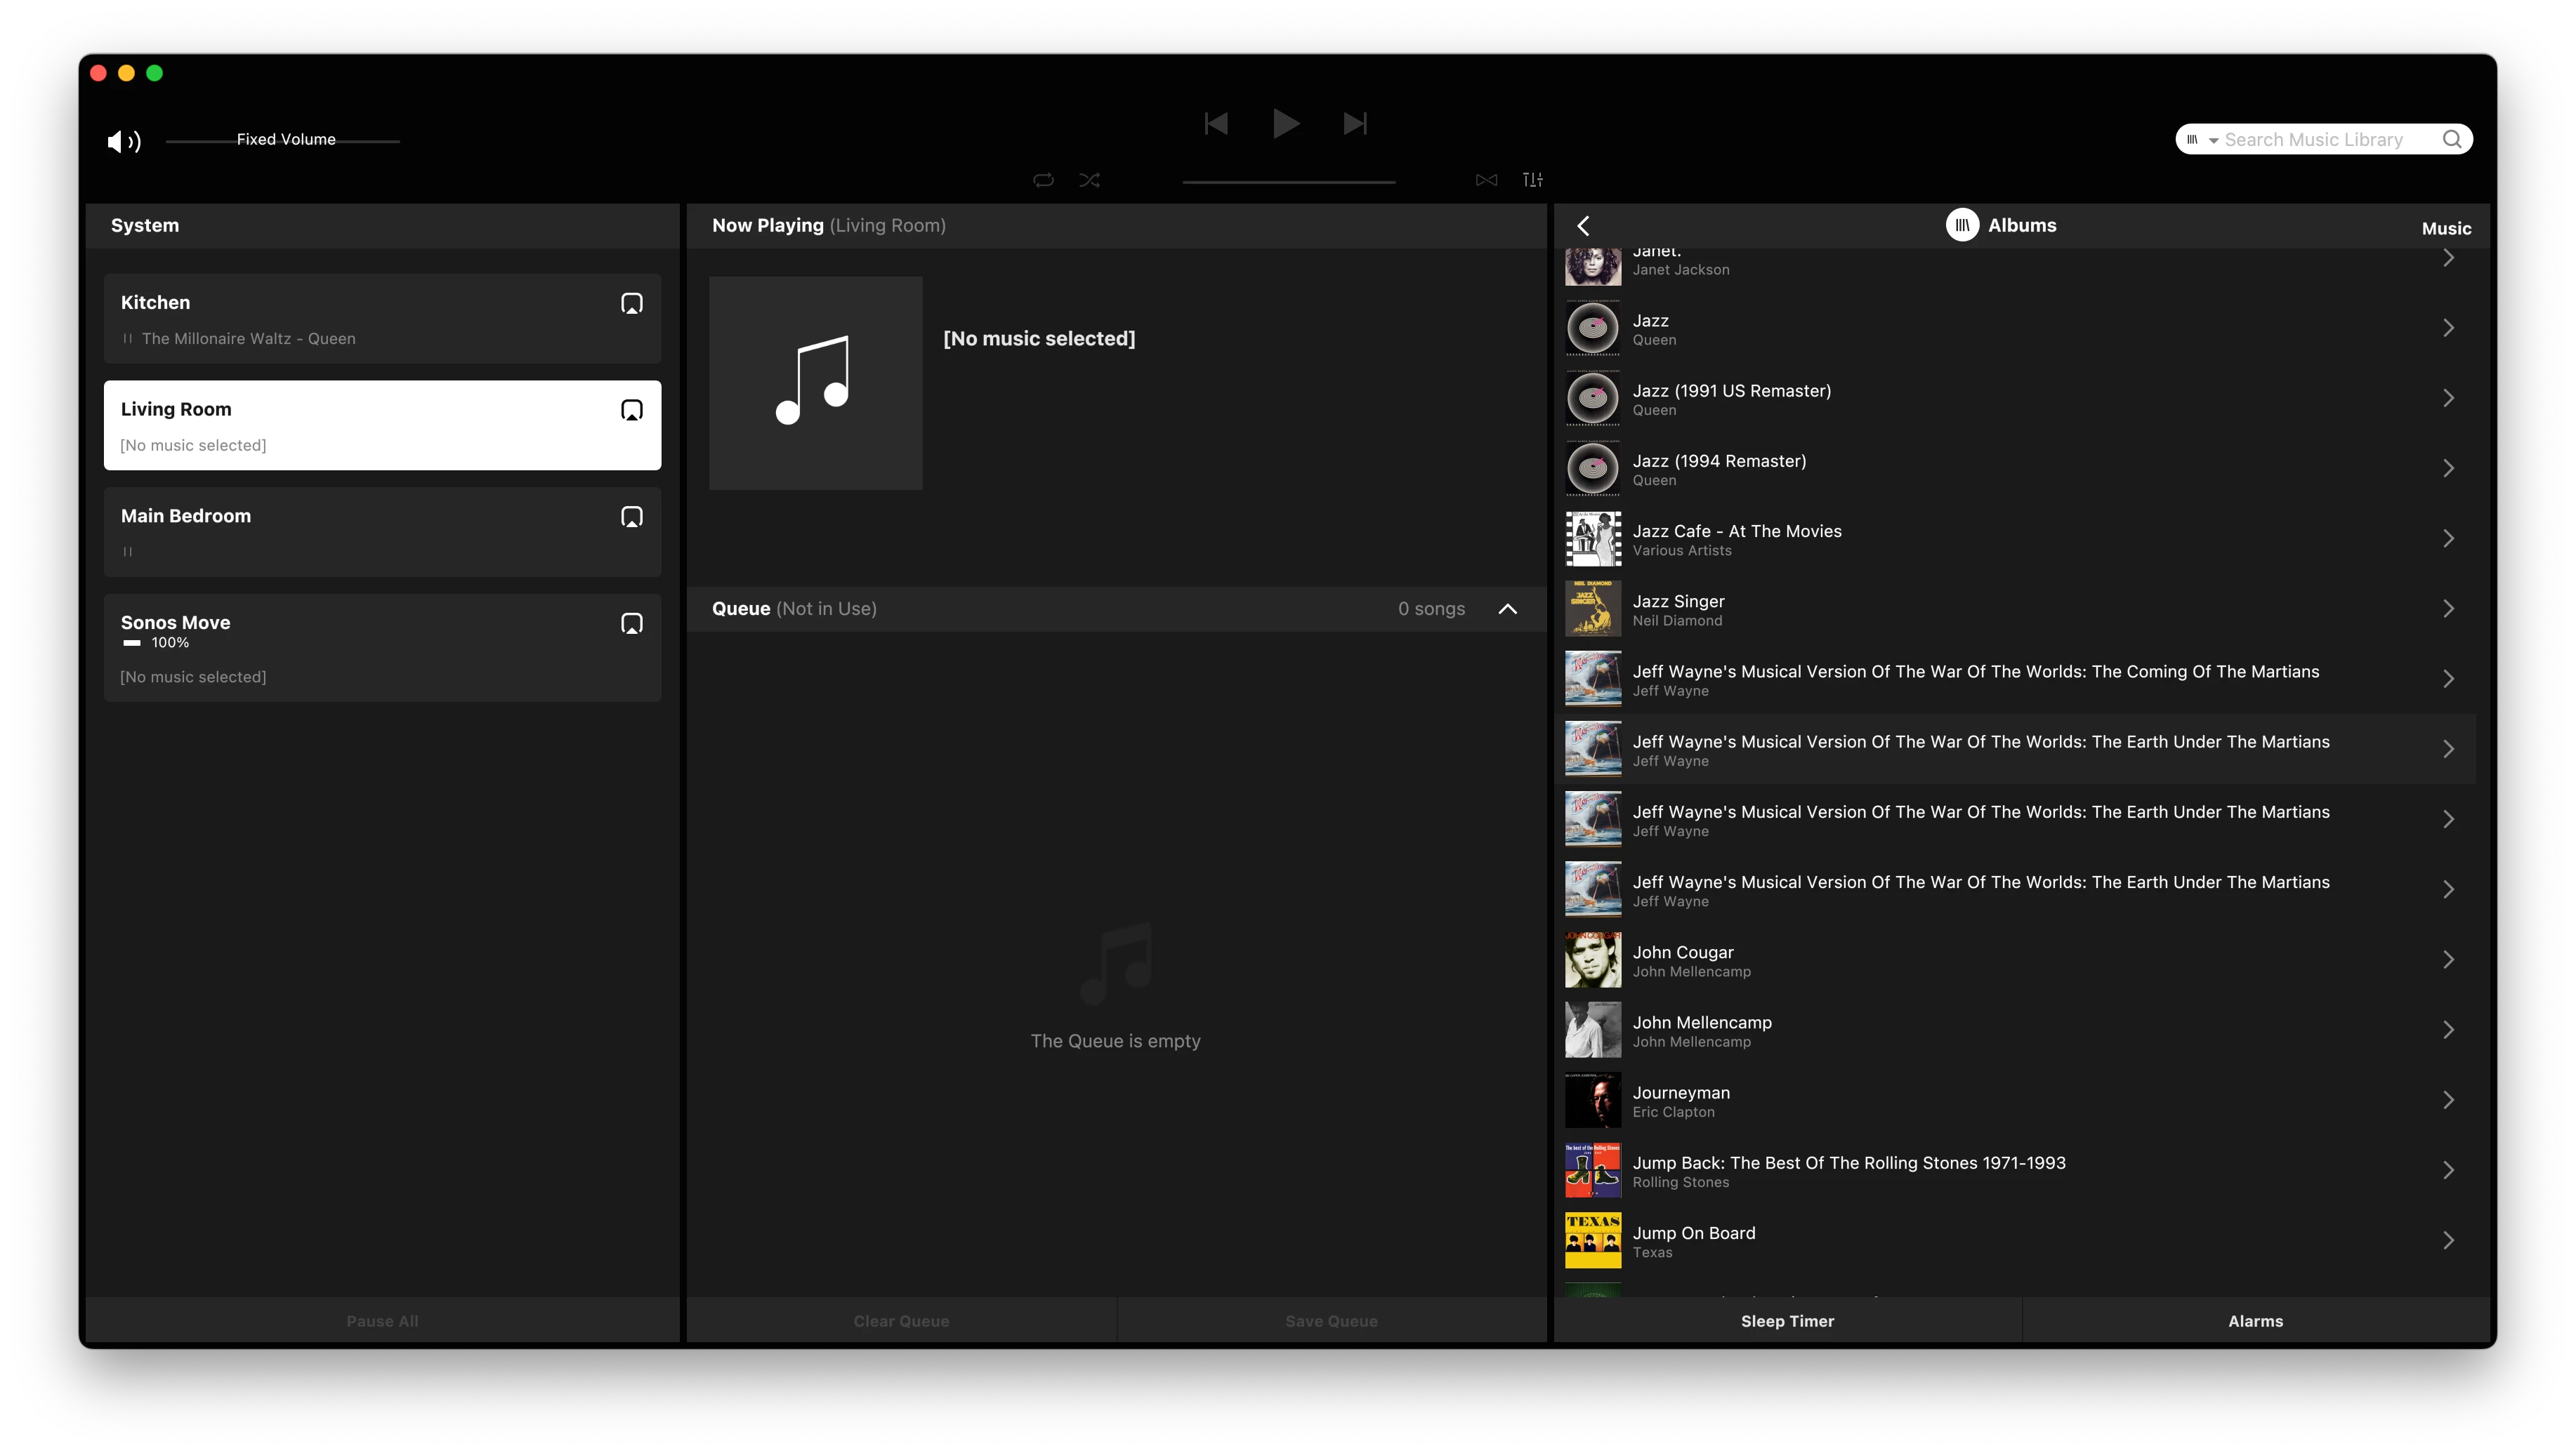This screenshot has width=2576, height=1453.
Task: Click the search magnifier icon
Action: tap(2451, 140)
